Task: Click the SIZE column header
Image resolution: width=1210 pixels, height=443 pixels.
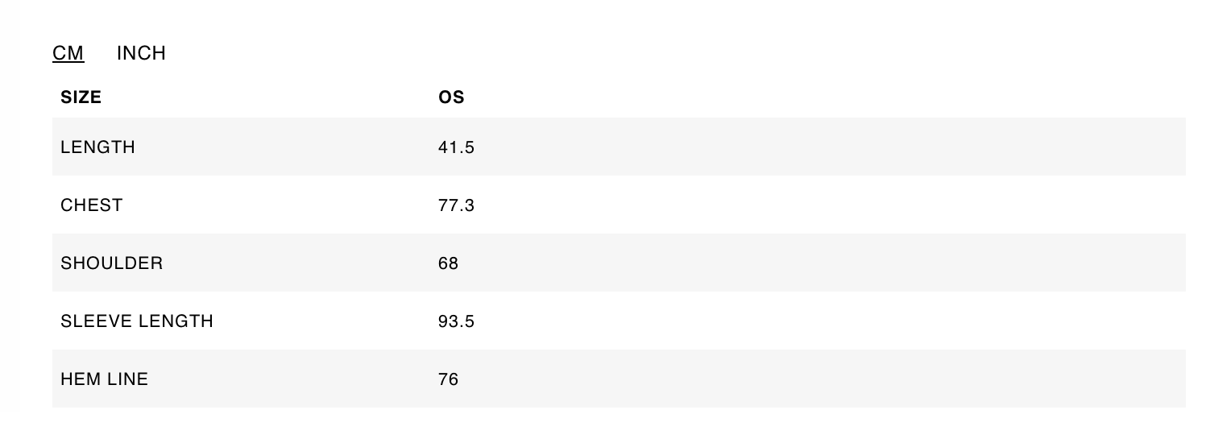Action: pyautogui.click(x=81, y=97)
